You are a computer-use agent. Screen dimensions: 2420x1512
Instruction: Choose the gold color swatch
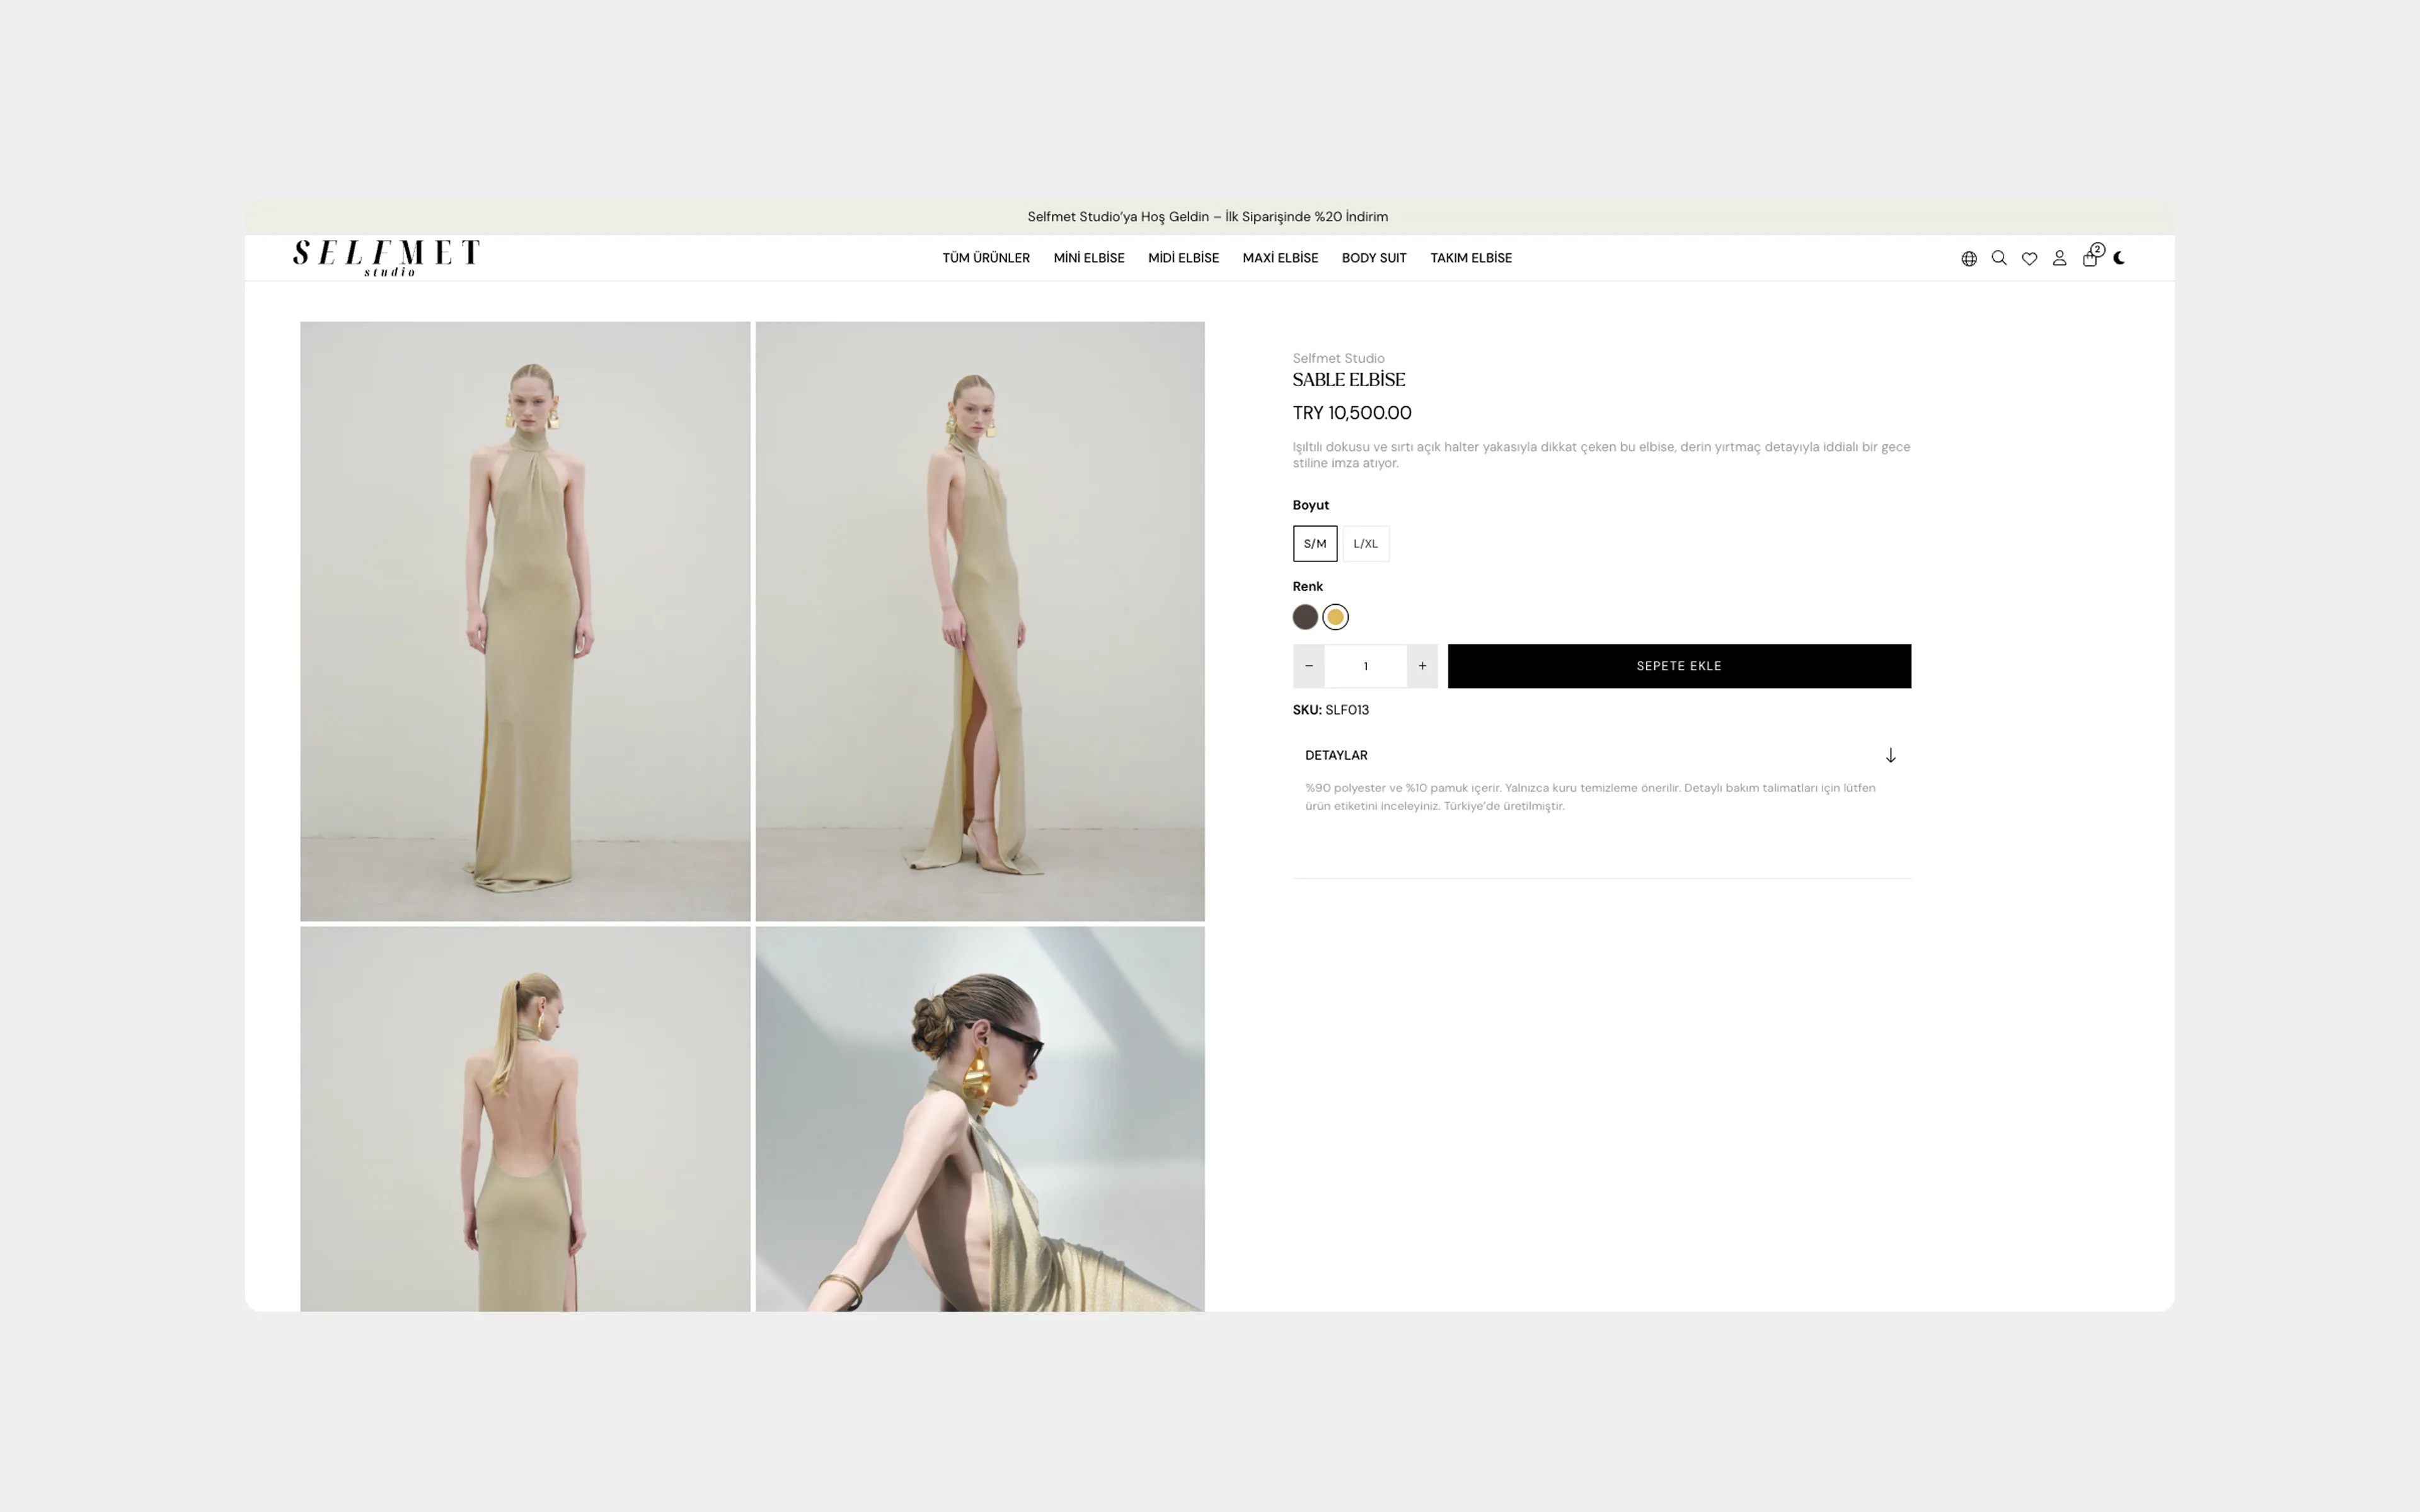(1335, 617)
